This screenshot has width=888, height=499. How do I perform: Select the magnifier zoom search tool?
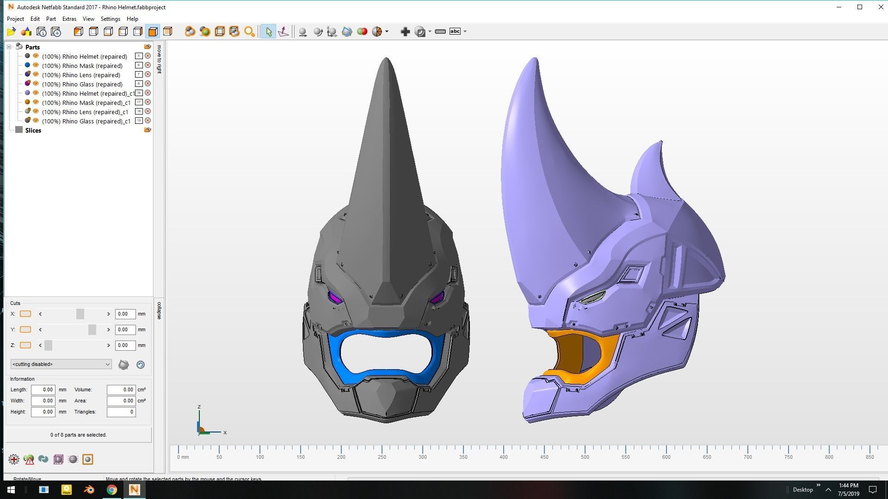249,31
